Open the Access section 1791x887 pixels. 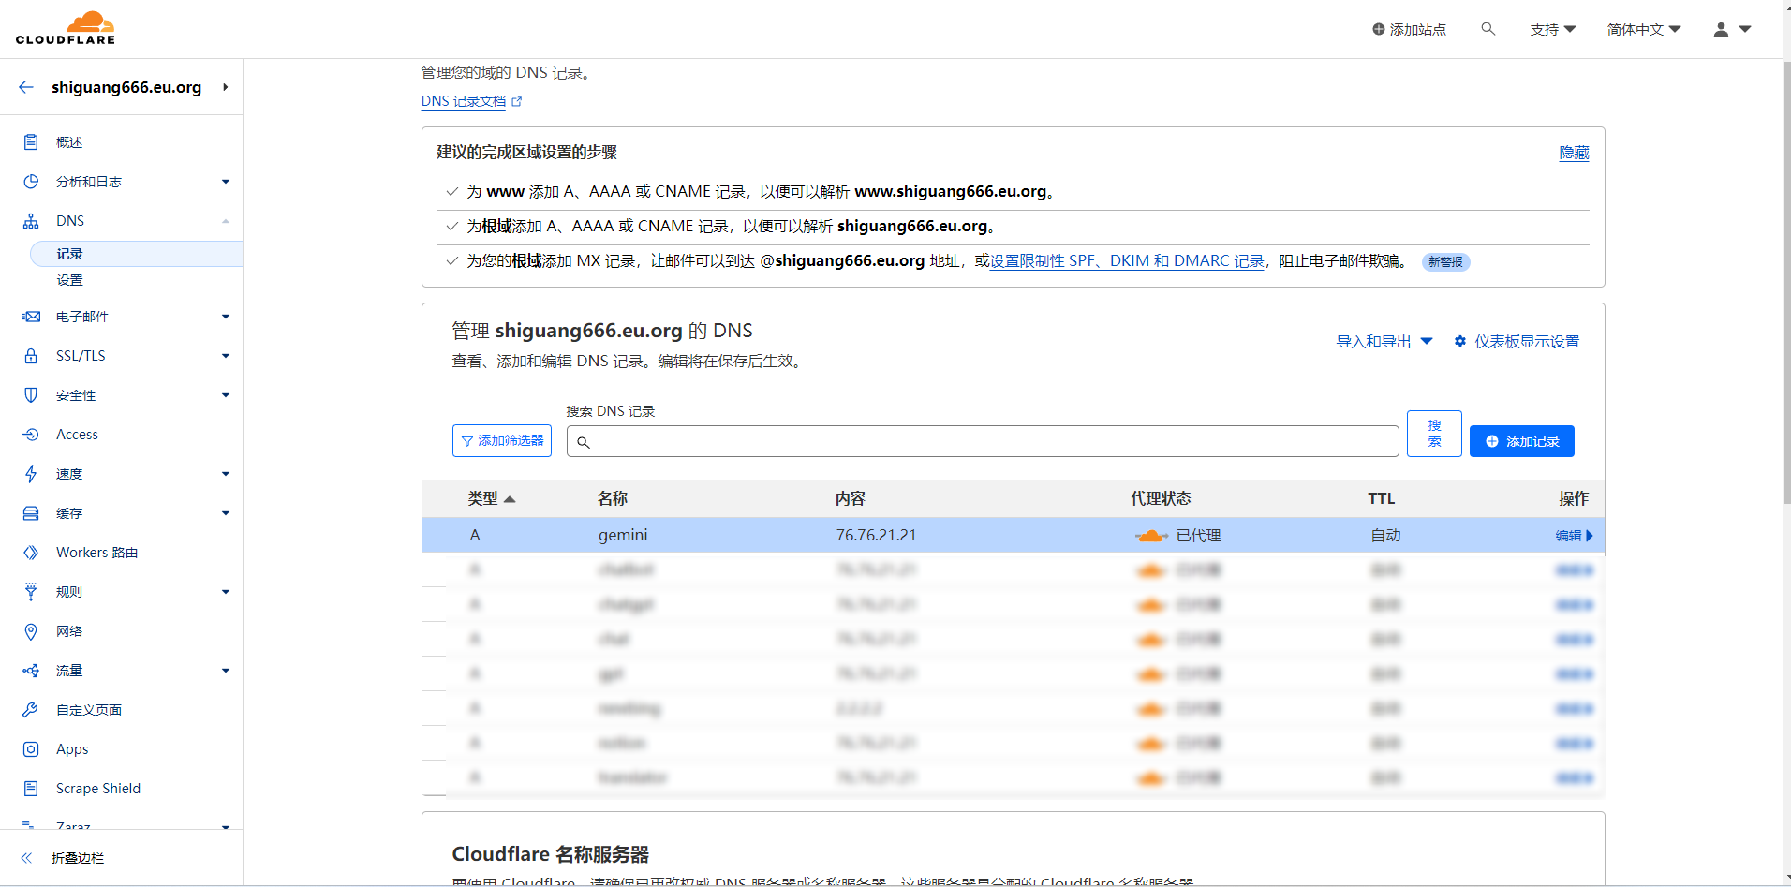[x=77, y=435]
